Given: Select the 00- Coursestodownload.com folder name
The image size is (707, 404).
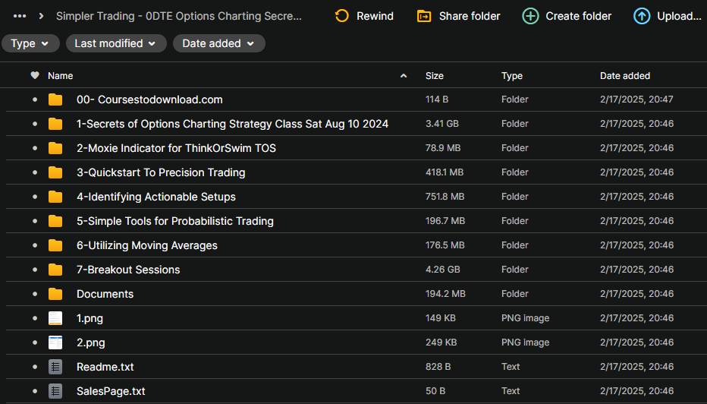Looking at the screenshot, I should (x=149, y=99).
